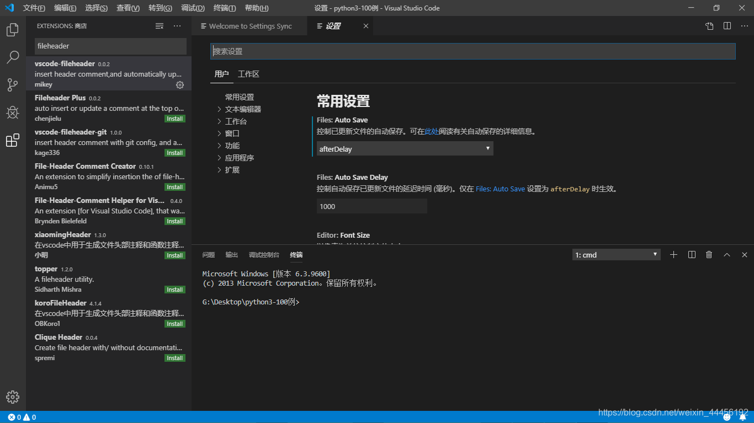Image resolution: width=754 pixels, height=423 pixels.
Task: Switch to the 工作区 settings tab
Action: [248, 74]
